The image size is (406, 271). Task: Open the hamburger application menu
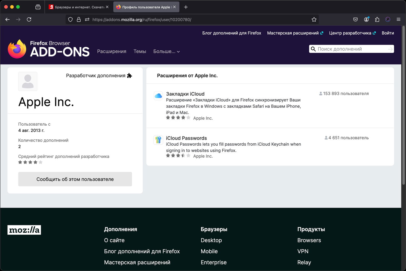(x=398, y=19)
